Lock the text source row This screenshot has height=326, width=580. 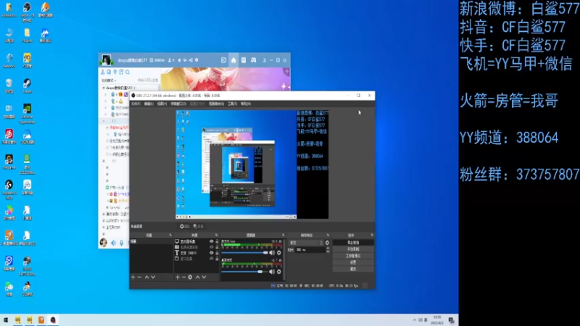[x=217, y=253]
